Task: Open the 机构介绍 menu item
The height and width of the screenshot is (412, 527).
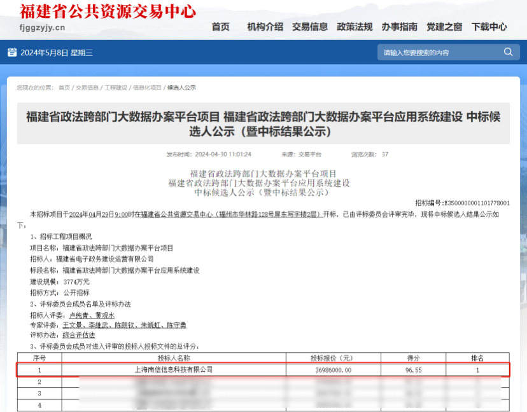Action: tap(265, 27)
